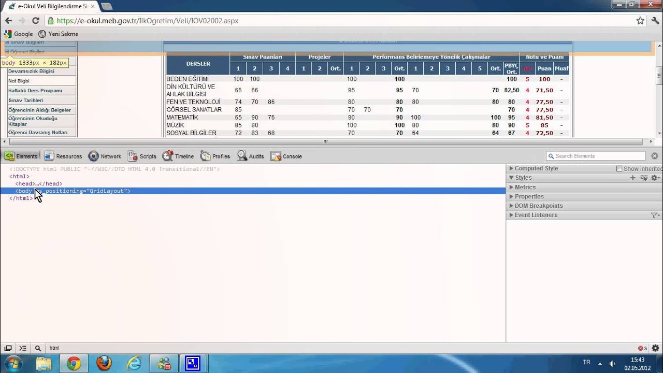
Task: Switch to the Profiles panel
Action: [x=215, y=156]
